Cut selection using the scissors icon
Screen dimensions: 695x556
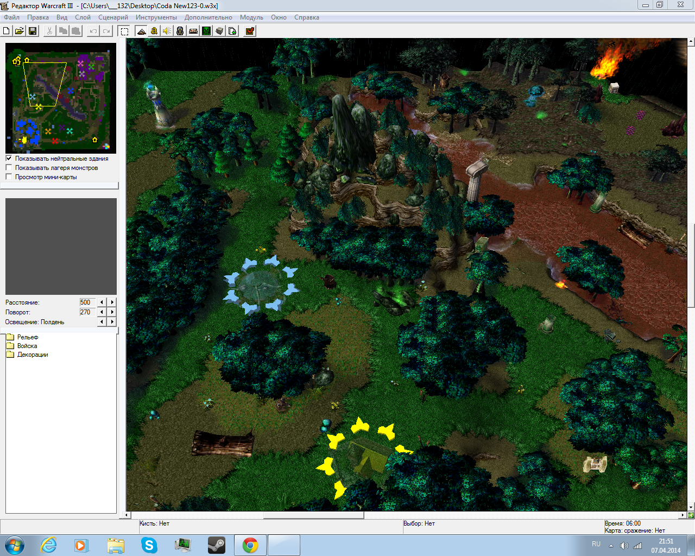coord(49,31)
